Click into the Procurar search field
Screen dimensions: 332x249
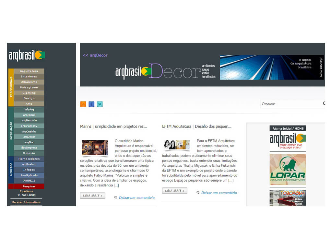point(290,104)
